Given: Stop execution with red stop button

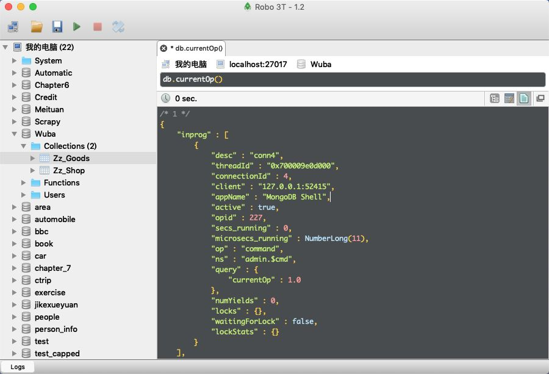Looking at the screenshot, I should (98, 27).
